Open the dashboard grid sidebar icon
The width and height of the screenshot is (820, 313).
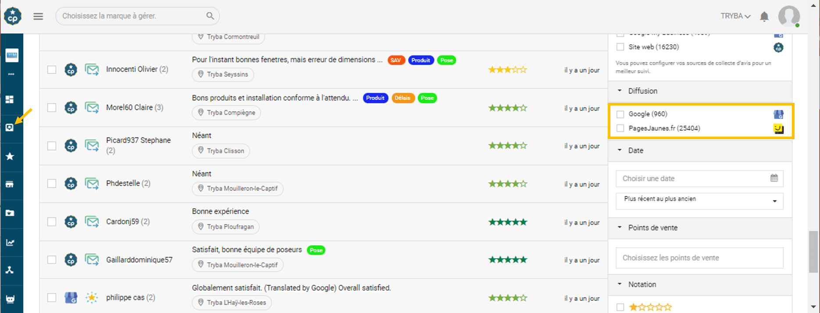(10, 99)
